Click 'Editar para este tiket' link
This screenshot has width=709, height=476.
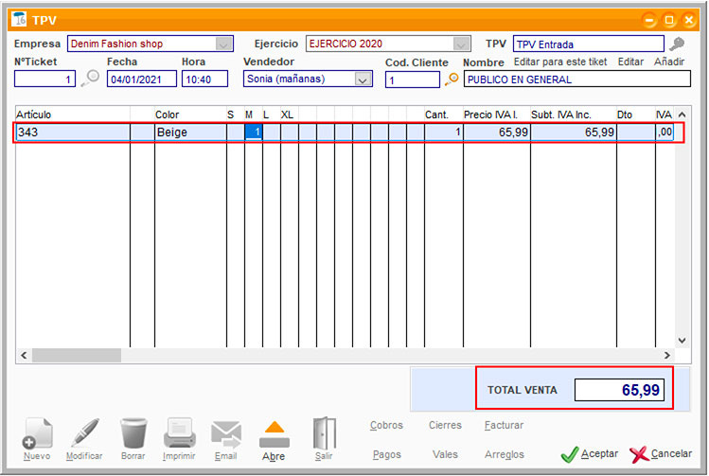click(x=560, y=62)
